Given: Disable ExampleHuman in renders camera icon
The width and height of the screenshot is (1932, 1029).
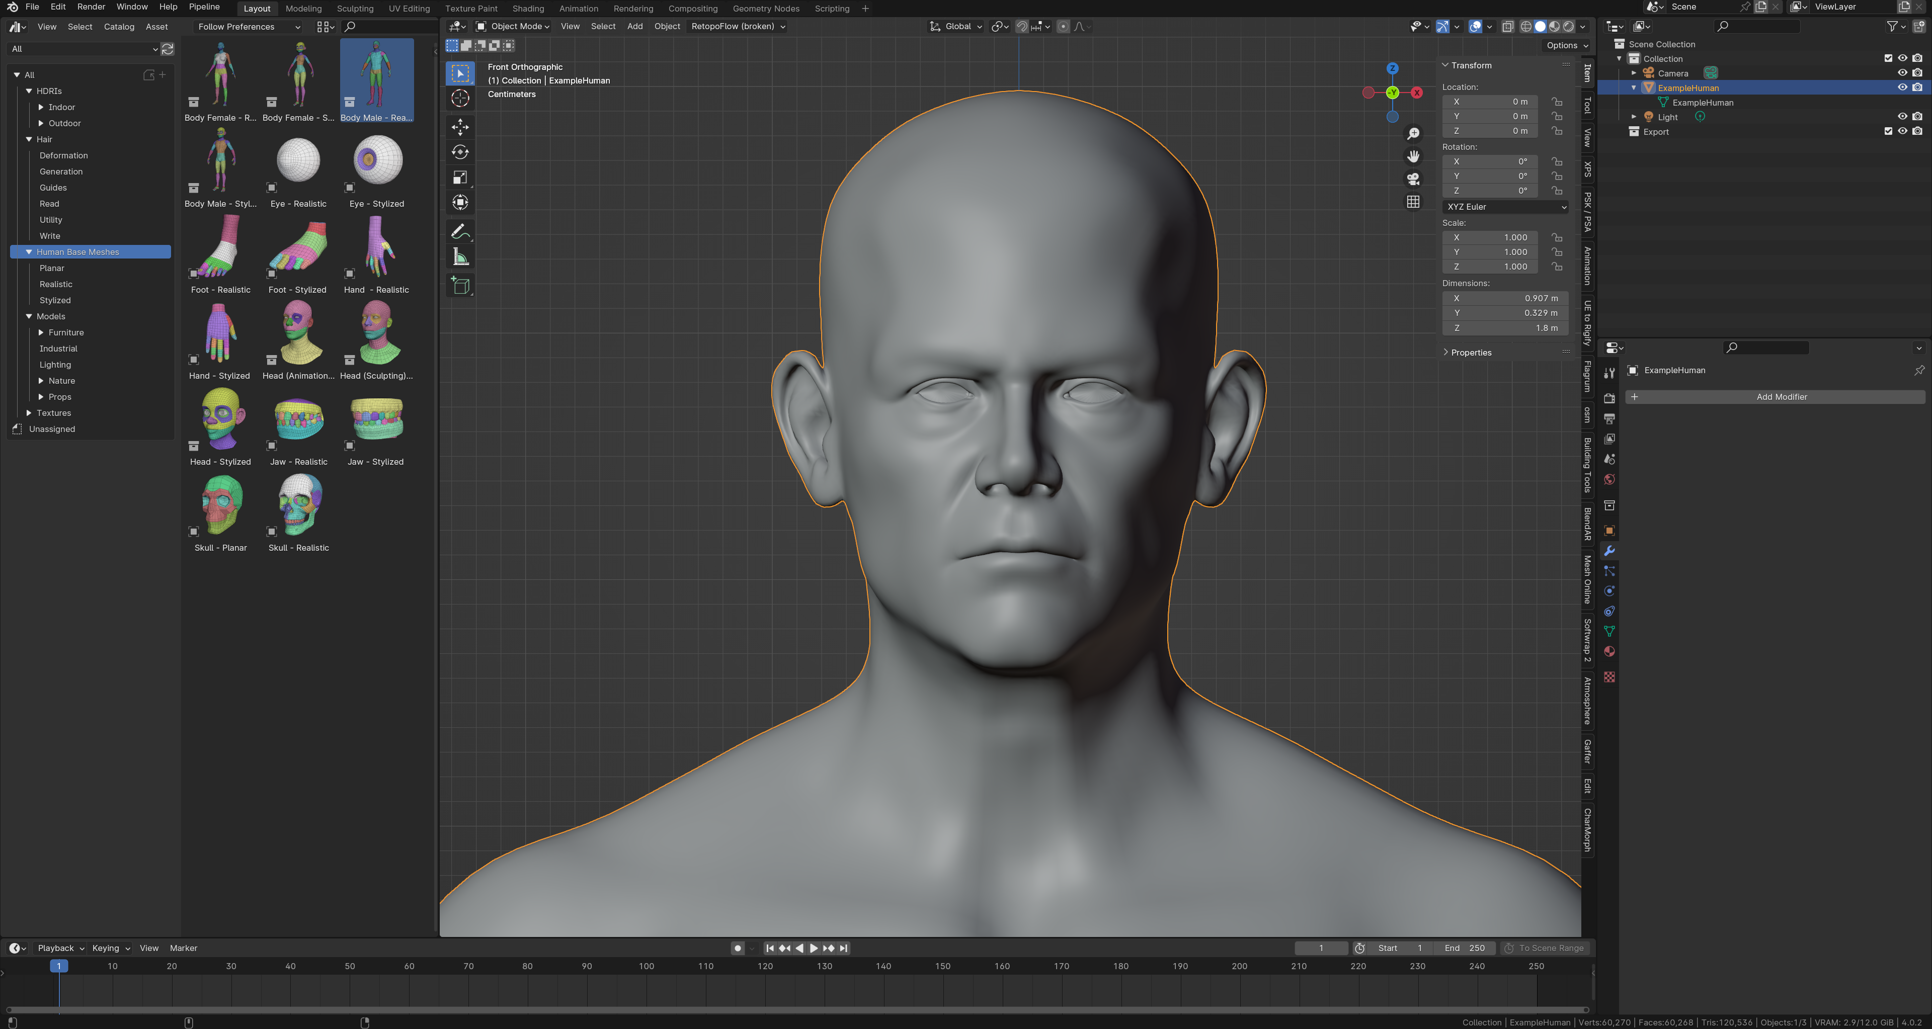Looking at the screenshot, I should pyautogui.click(x=1918, y=88).
